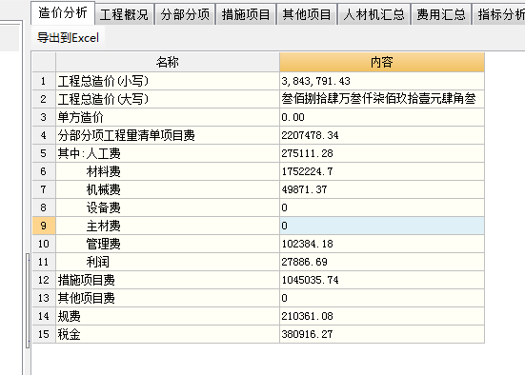
Task: Click the value 102384.18
Action: tap(382, 244)
